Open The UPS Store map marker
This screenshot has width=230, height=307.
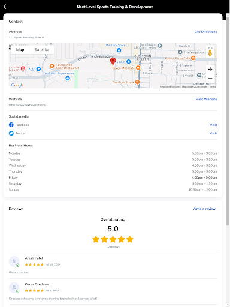click(x=119, y=50)
